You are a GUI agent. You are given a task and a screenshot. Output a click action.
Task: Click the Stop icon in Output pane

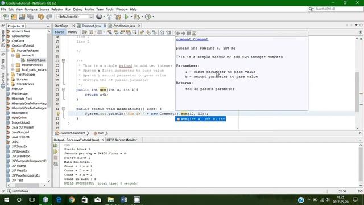(56, 158)
